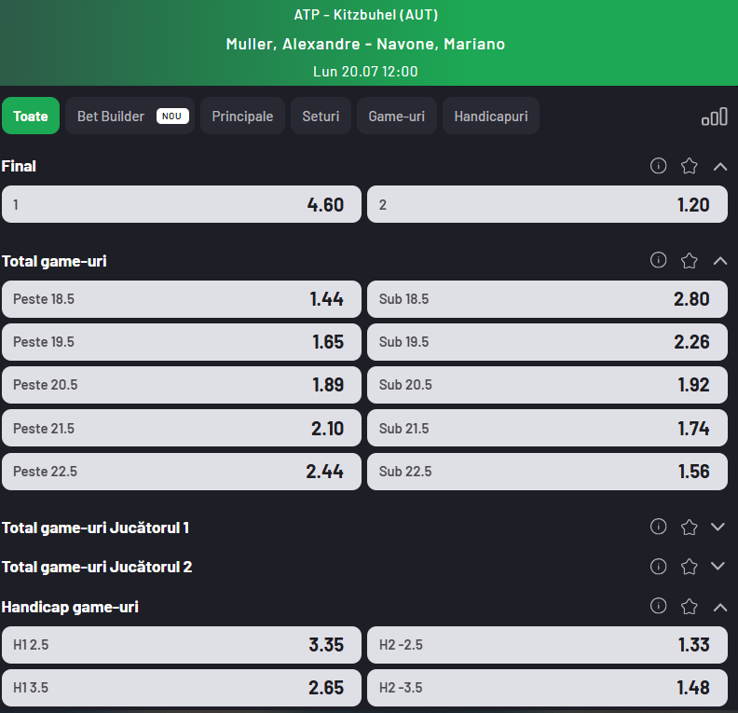Show info for Total game-uri market

[x=658, y=260]
